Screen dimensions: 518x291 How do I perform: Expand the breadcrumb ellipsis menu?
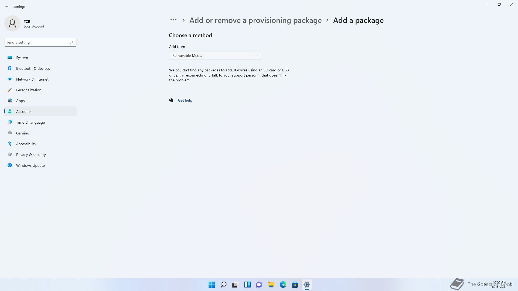tap(173, 20)
